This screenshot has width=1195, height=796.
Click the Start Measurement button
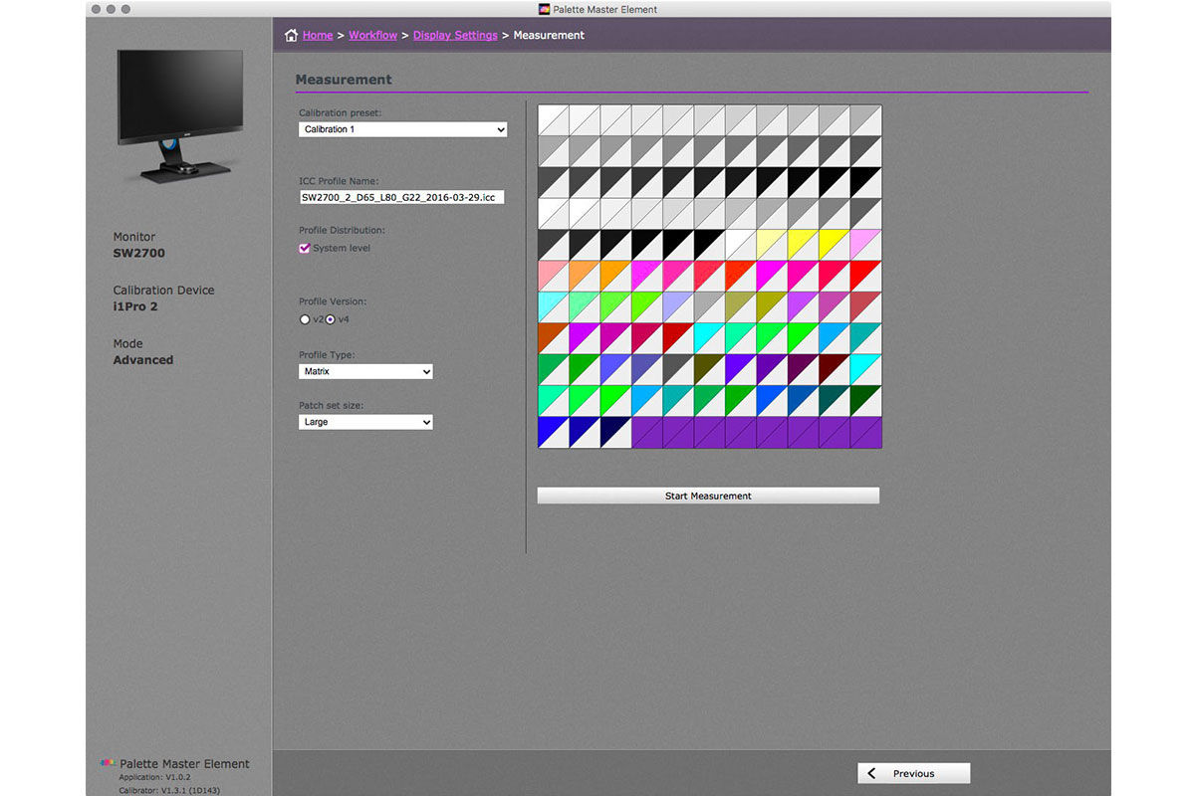[708, 496]
